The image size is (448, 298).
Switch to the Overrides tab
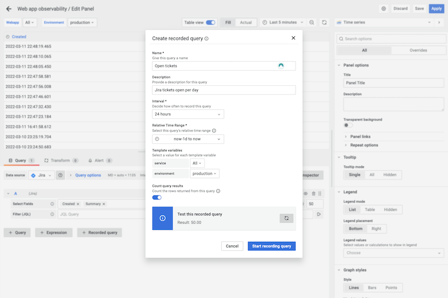pyautogui.click(x=417, y=50)
